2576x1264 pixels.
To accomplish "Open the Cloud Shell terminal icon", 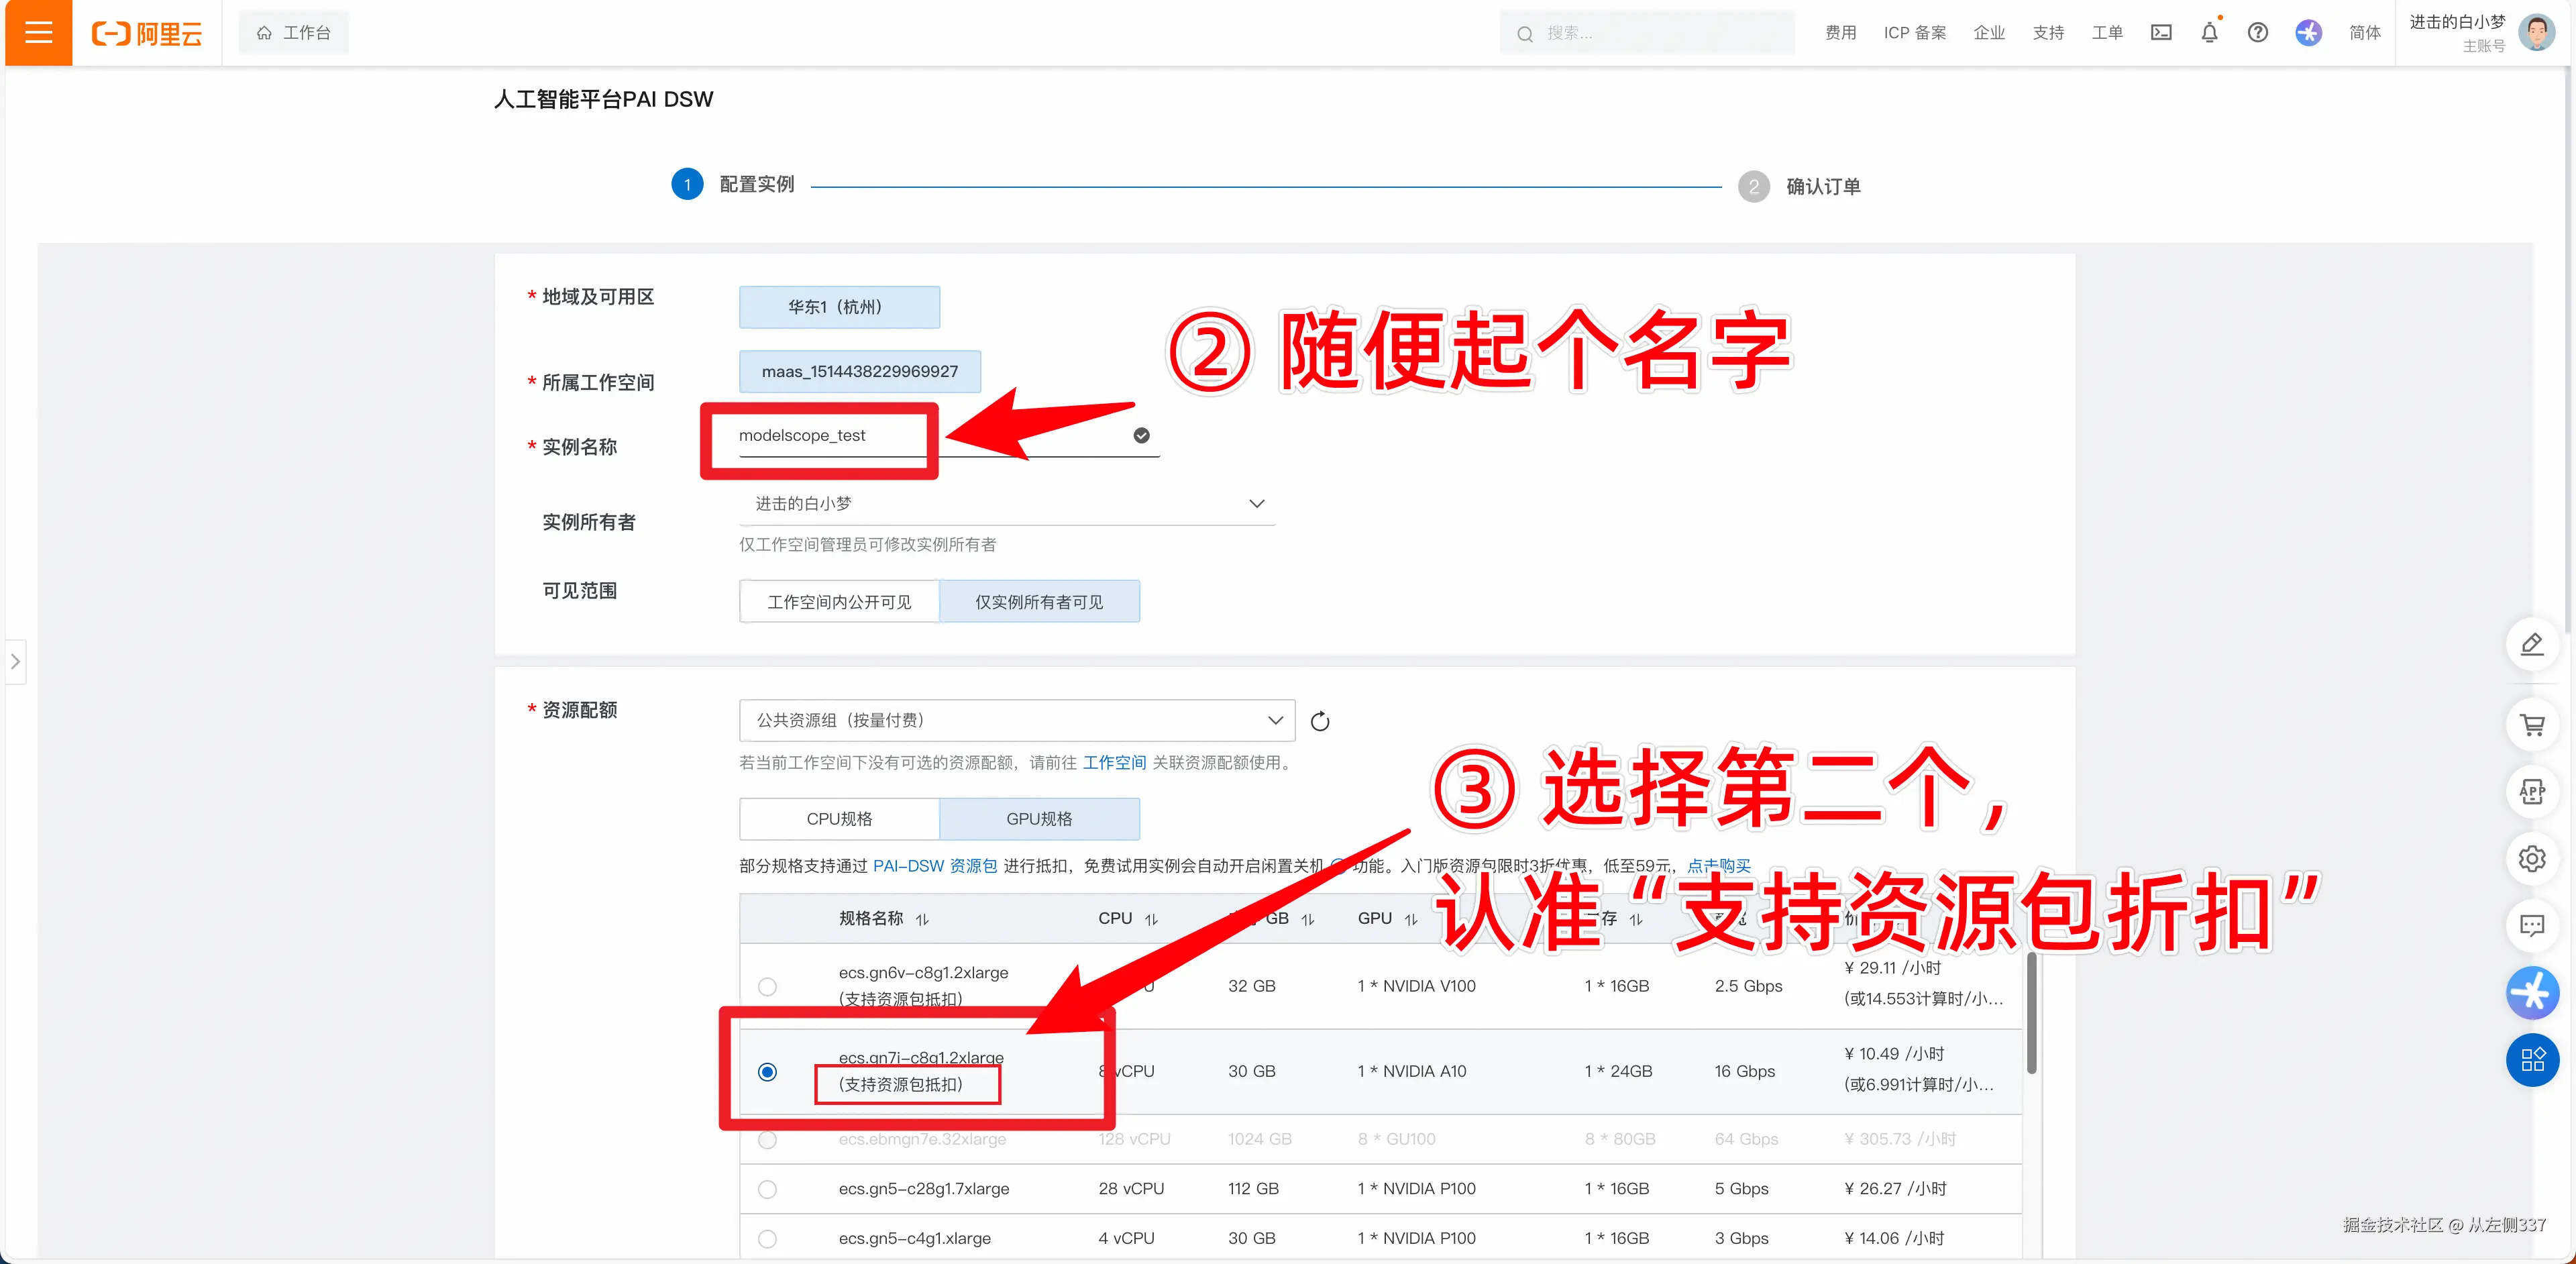I will coord(2160,33).
